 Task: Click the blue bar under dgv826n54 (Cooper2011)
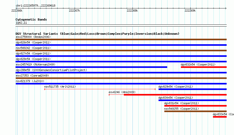coord(121,45)
